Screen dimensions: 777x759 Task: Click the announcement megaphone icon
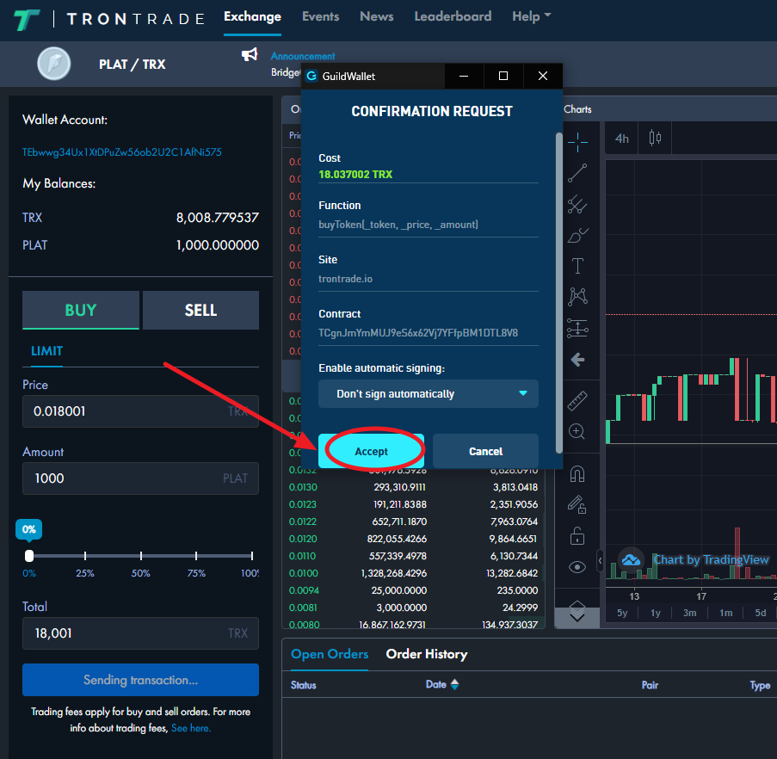pos(250,54)
